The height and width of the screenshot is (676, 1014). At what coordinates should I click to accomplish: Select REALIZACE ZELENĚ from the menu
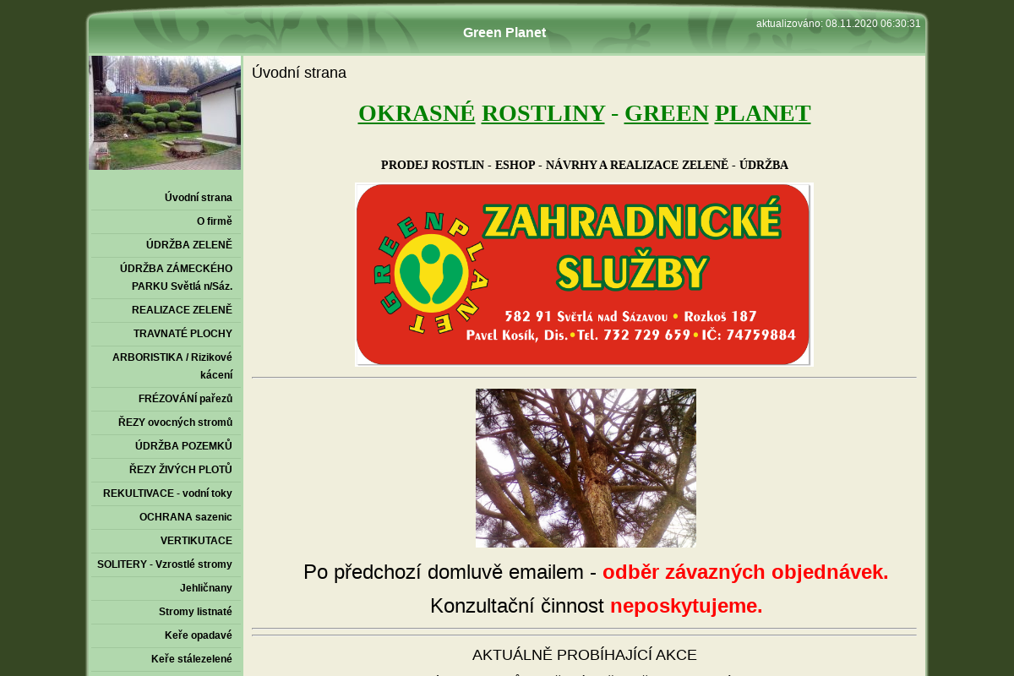click(182, 310)
